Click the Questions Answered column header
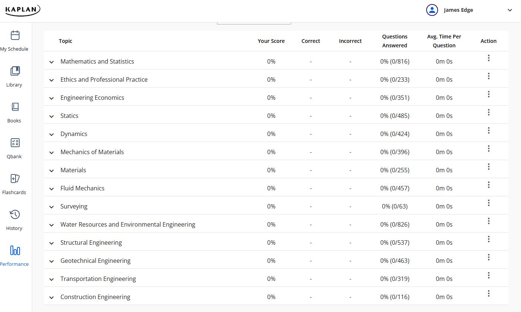This screenshot has height=312, width=521. point(395,41)
